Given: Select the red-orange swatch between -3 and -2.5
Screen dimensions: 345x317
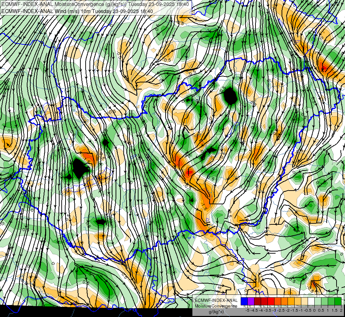Looking at the screenshot, I should pos(278,301).
